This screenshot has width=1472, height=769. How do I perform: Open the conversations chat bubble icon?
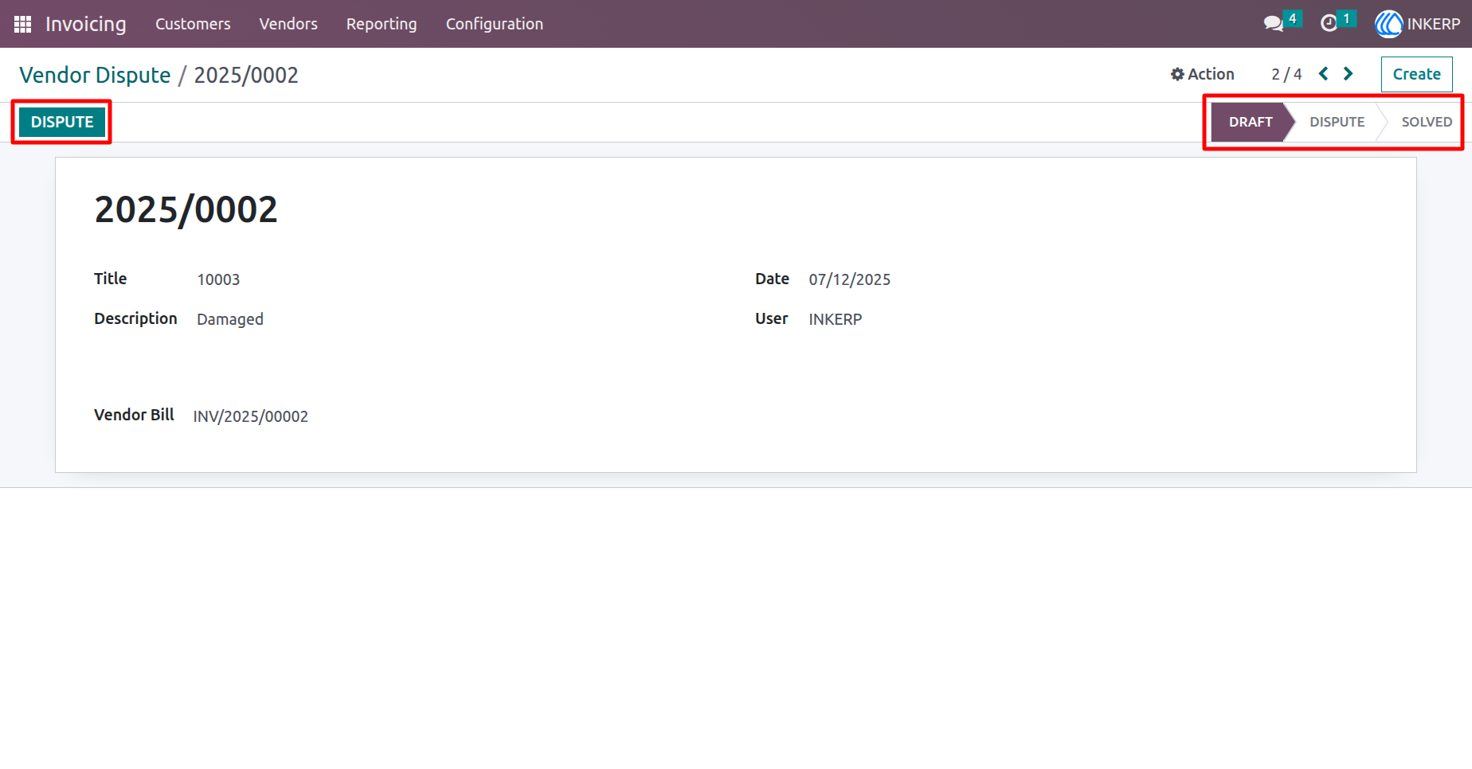(x=1274, y=24)
